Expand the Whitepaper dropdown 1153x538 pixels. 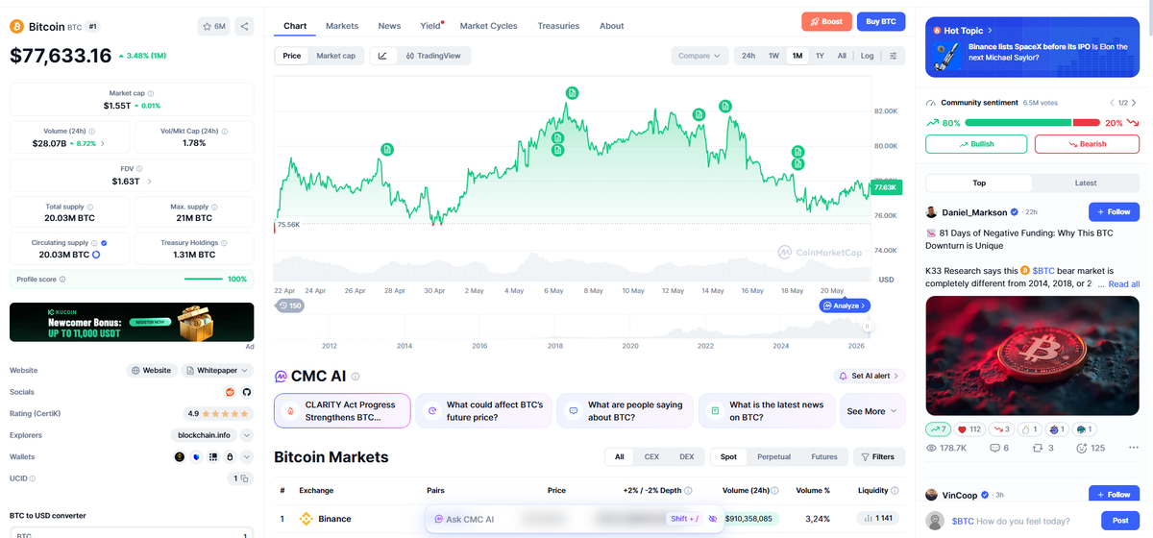point(217,370)
